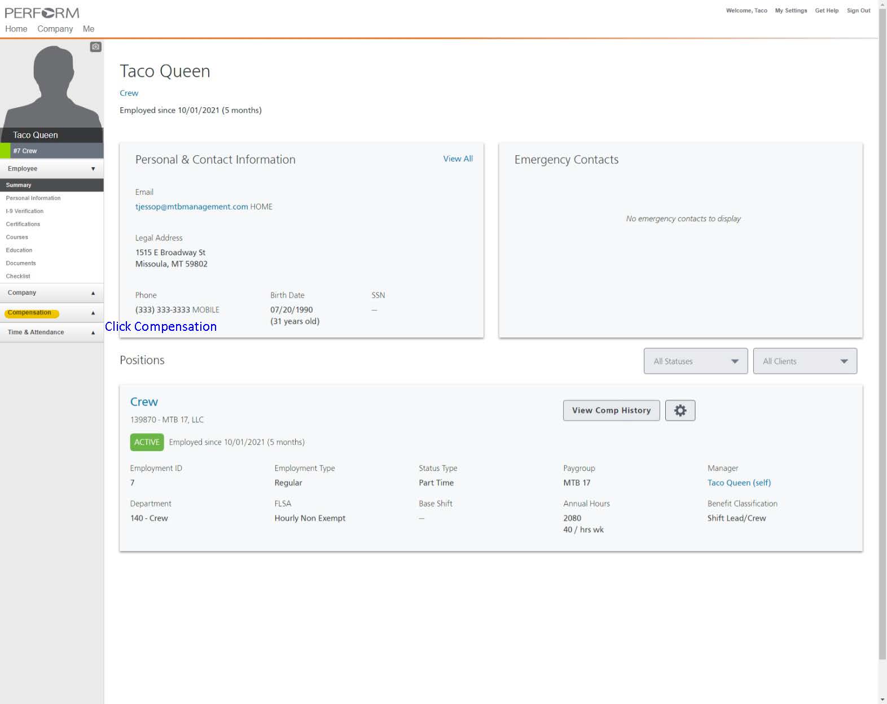Open the Me menu item

point(89,29)
